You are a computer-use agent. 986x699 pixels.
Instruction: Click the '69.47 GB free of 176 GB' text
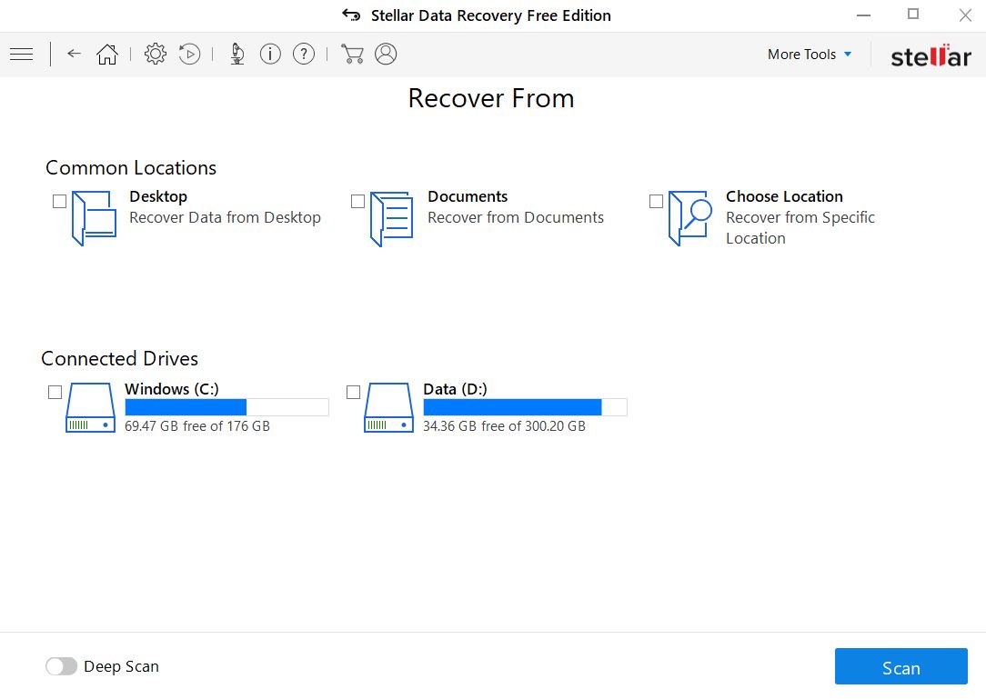tap(197, 426)
